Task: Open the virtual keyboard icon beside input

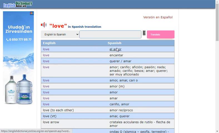Action: (x=144, y=34)
